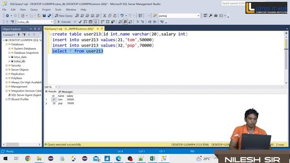Open the Edit menu
Screen dimensions: 290x163
point(13,10)
